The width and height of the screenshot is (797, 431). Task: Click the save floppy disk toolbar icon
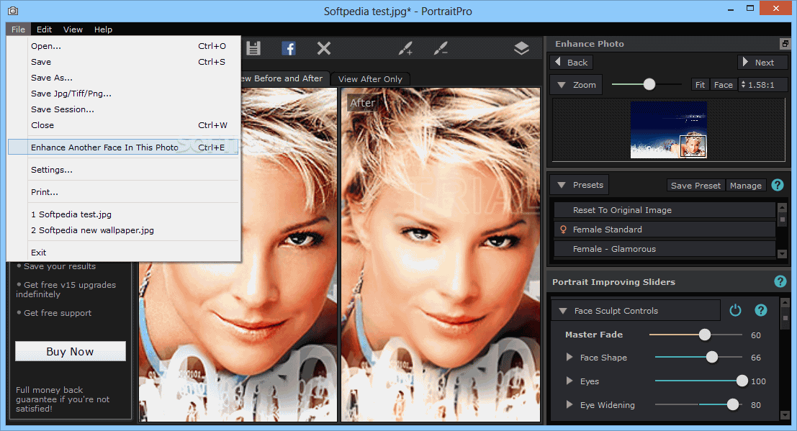(x=253, y=48)
